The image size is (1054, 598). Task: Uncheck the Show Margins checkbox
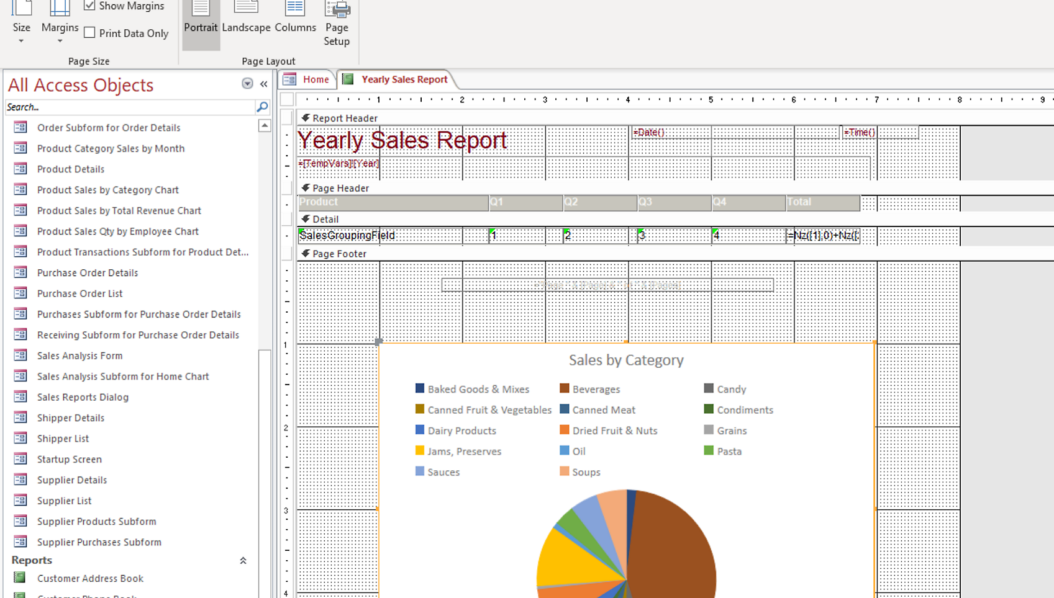tap(90, 6)
